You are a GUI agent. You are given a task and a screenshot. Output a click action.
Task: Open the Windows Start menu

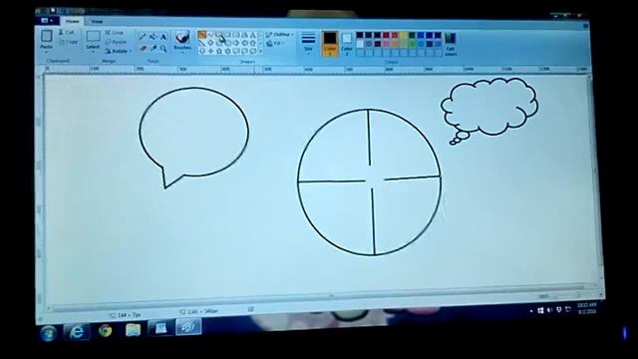pos(48,334)
